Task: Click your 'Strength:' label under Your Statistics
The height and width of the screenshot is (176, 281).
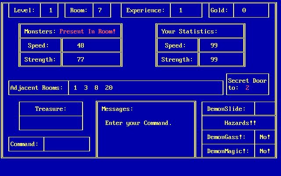Action: coord(177,59)
